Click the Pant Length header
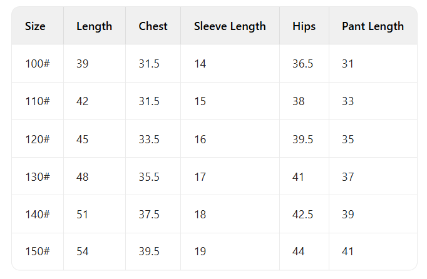The image size is (427, 279). click(373, 26)
